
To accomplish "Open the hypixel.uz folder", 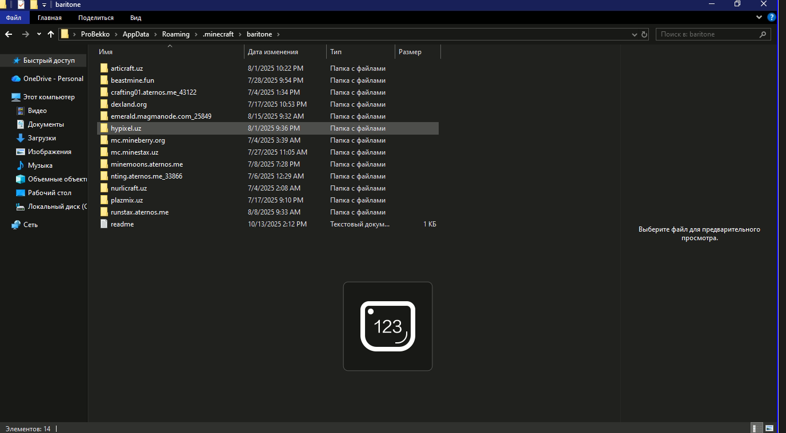I will (x=126, y=128).
